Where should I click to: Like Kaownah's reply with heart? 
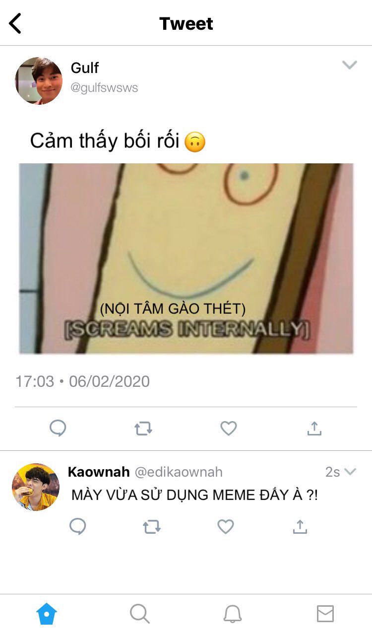point(226,527)
